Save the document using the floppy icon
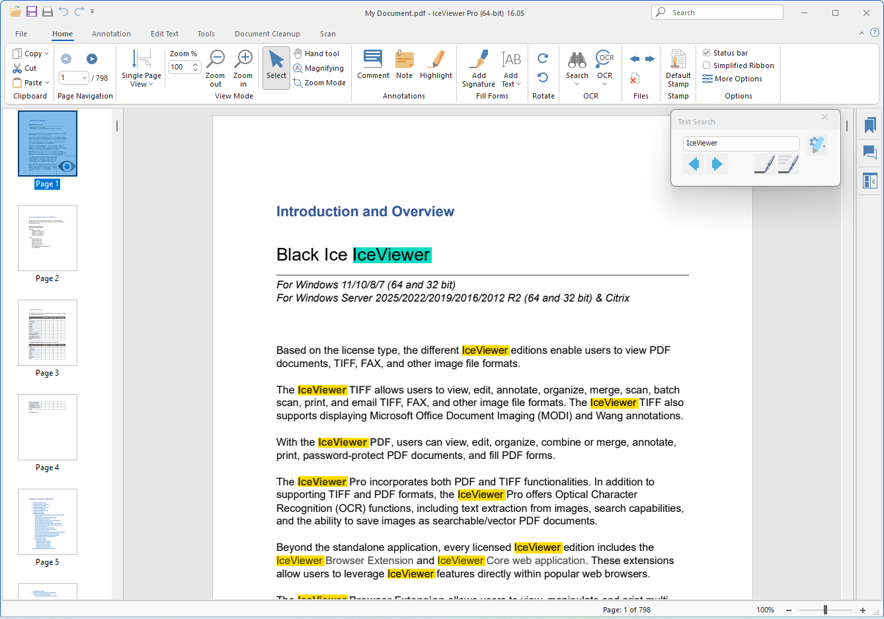884x619 pixels. tap(32, 11)
